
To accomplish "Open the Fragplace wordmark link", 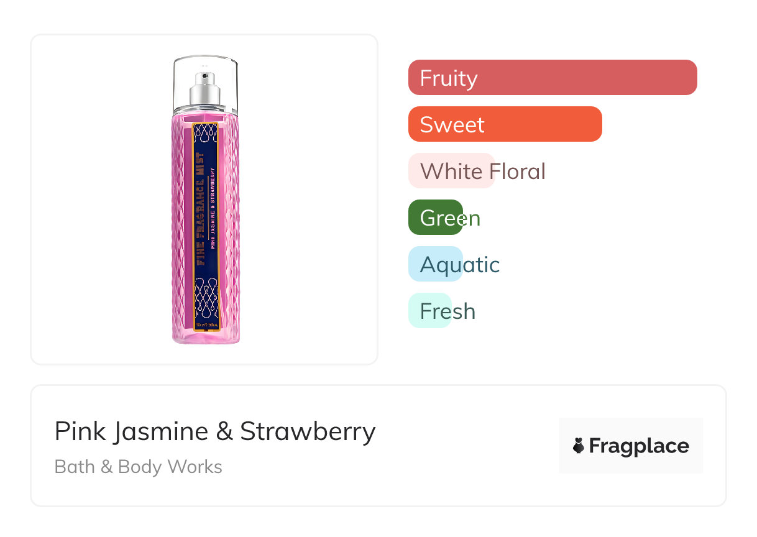I will [639, 446].
